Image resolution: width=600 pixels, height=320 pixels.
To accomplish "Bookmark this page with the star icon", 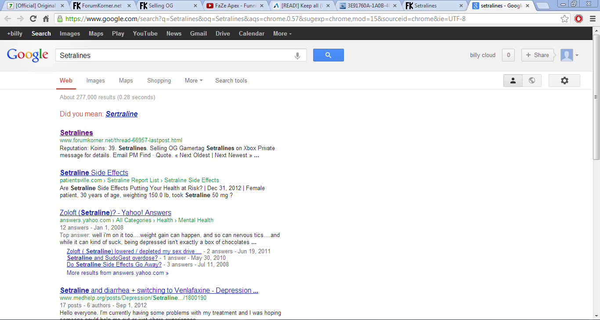I will click(565, 19).
